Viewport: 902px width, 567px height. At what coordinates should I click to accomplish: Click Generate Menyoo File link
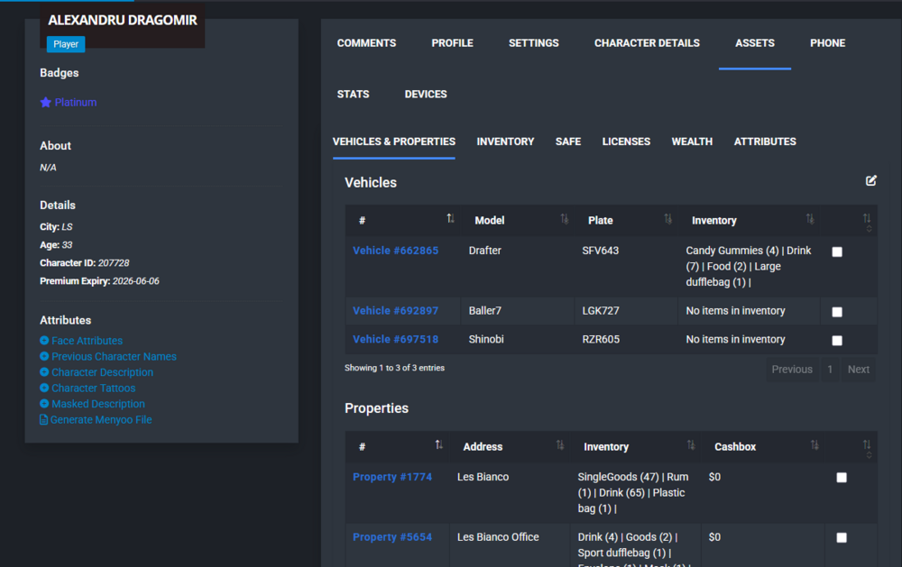click(x=101, y=420)
